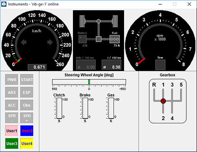Minimize the Instruments window
This screenshot has width=197, height=152.
tap(160, 4)
